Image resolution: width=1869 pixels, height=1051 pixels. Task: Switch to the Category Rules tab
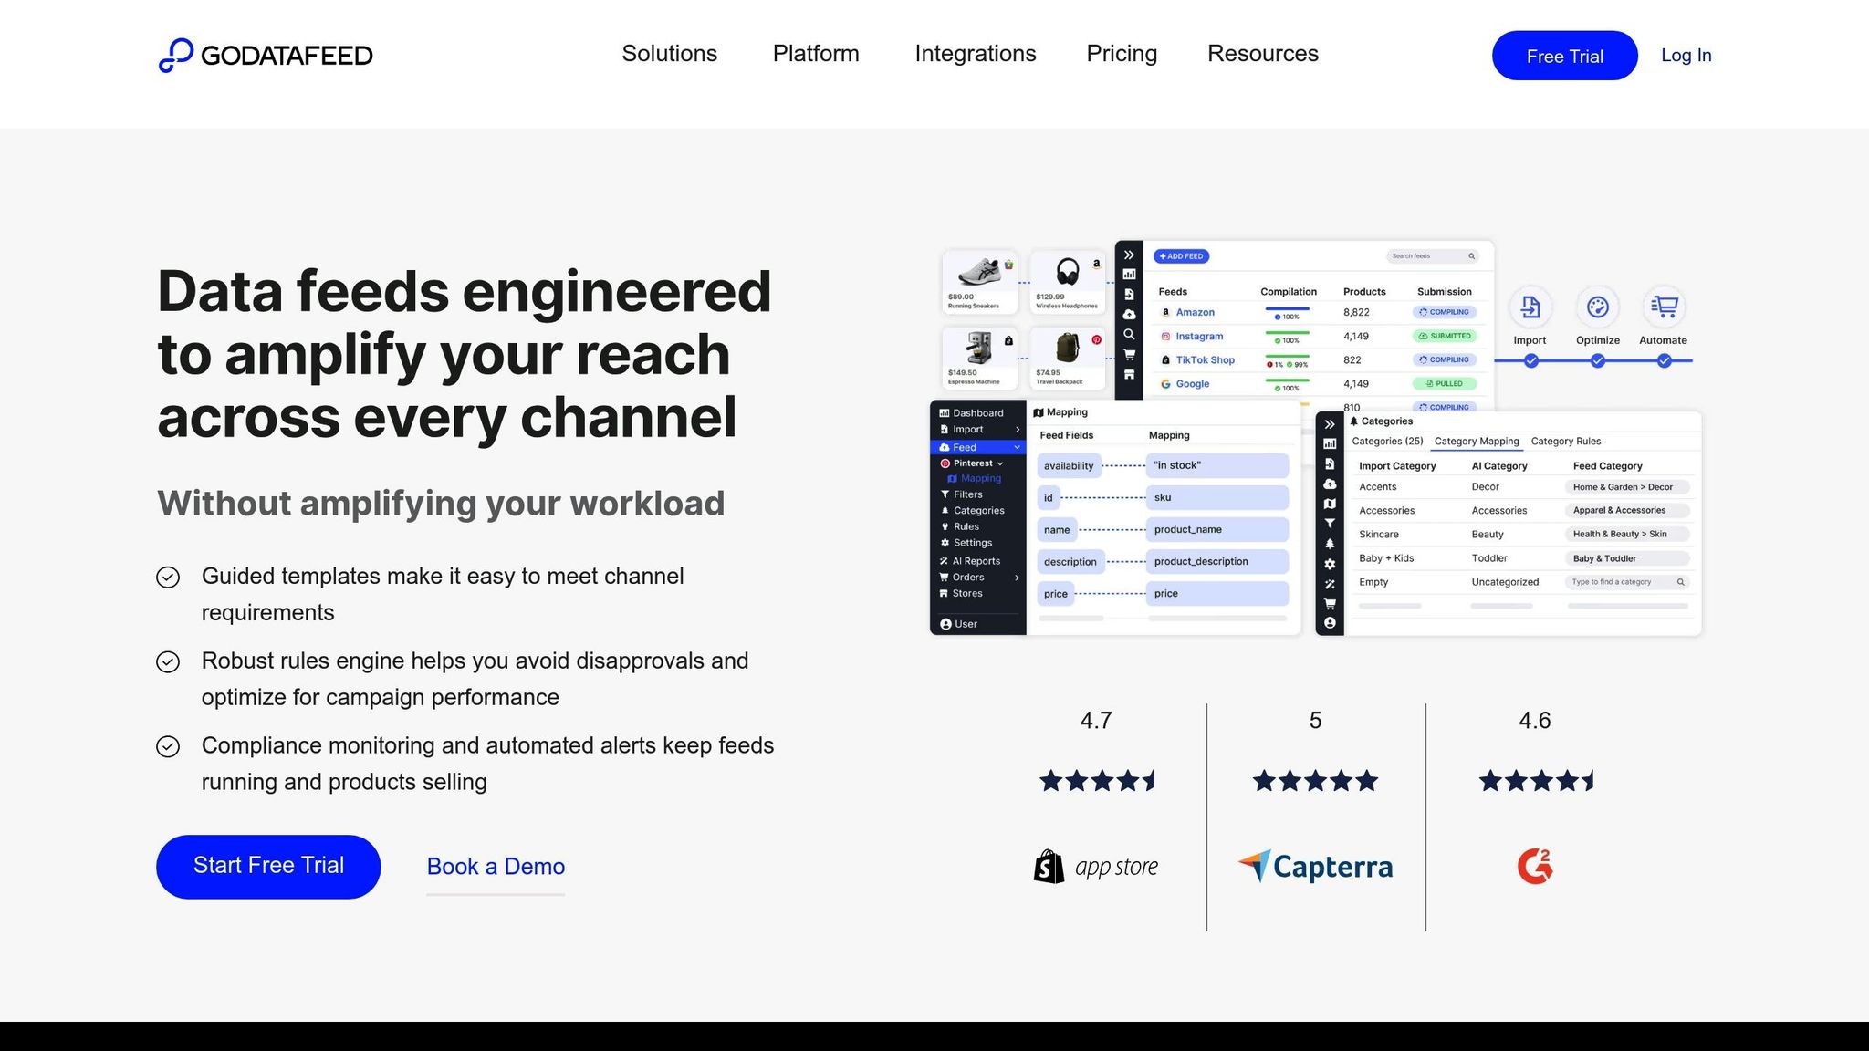pyautogui.click(x=1566, y=441)
